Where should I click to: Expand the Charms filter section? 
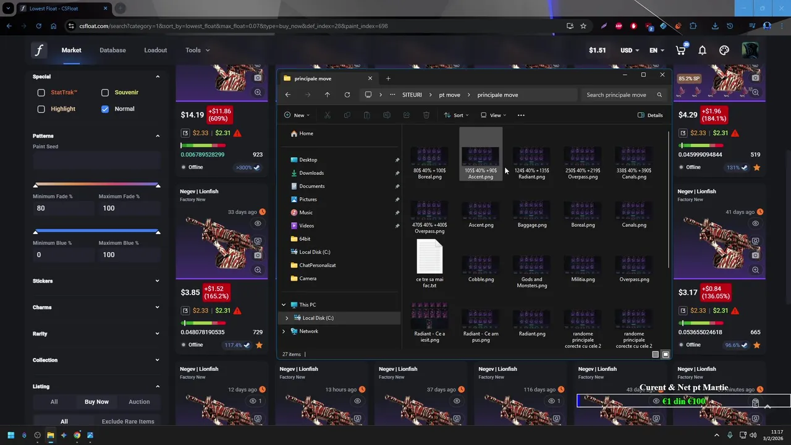[158, 307]
